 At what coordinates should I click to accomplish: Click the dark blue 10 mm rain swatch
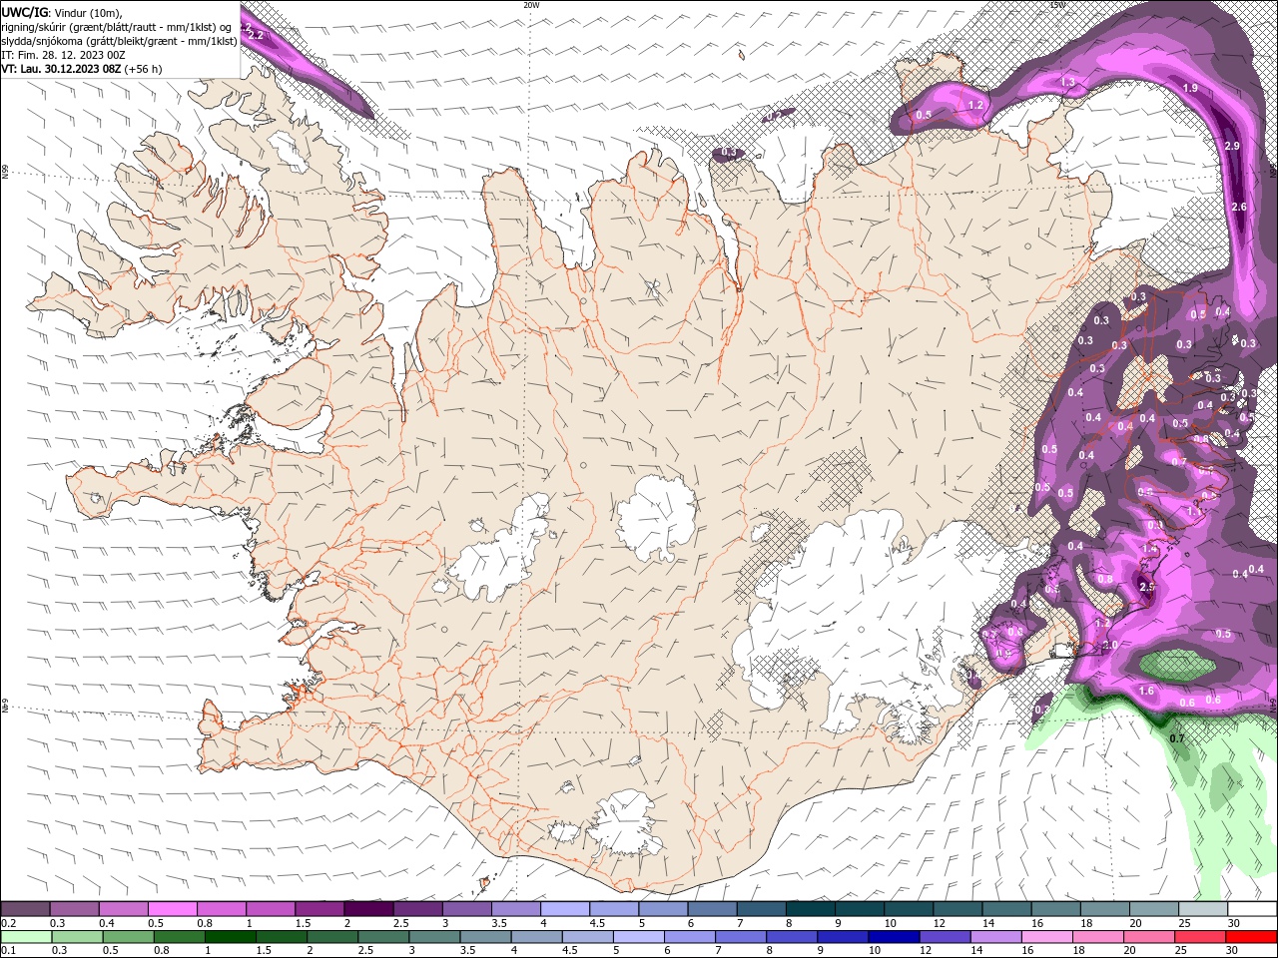tap(892, 937)
